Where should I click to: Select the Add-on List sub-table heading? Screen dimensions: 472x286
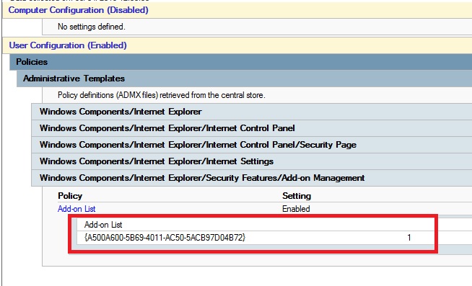103,225
